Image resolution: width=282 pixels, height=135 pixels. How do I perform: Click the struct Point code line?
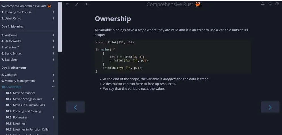pos(116,42)
